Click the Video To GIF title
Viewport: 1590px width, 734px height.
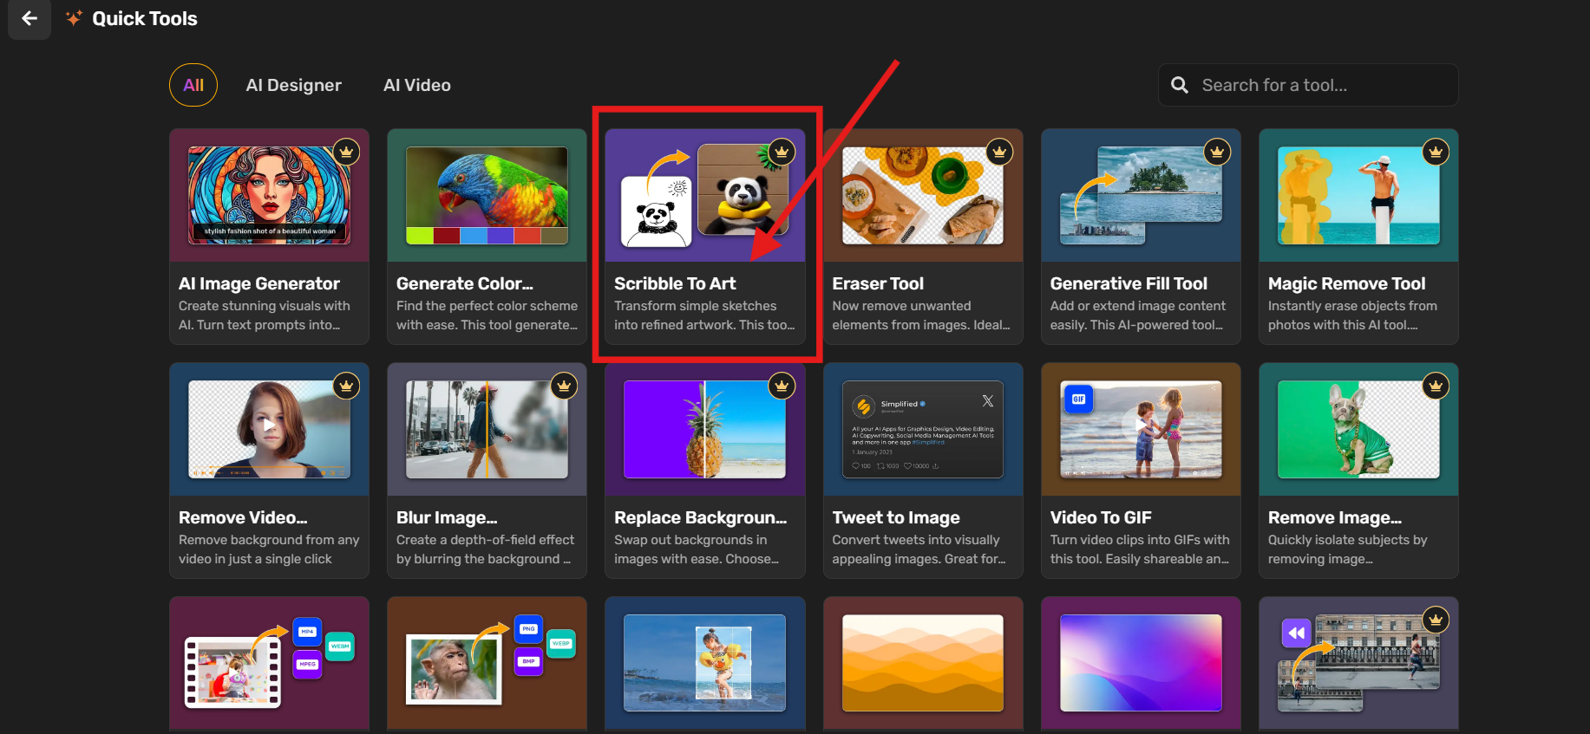pos(1101,517)
